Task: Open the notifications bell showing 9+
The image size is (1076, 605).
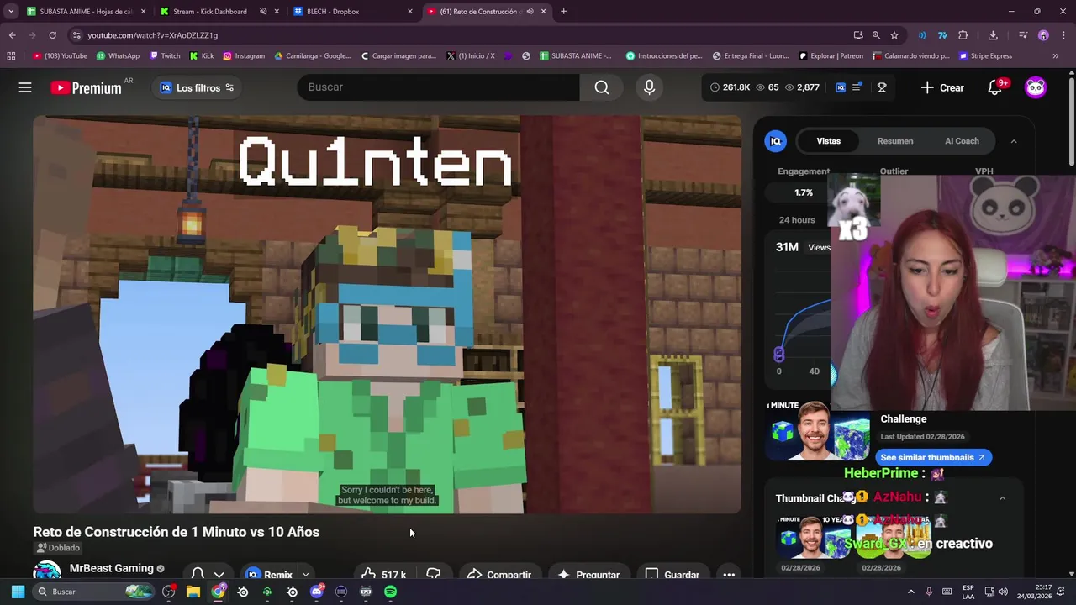Action: pos(996,87)
